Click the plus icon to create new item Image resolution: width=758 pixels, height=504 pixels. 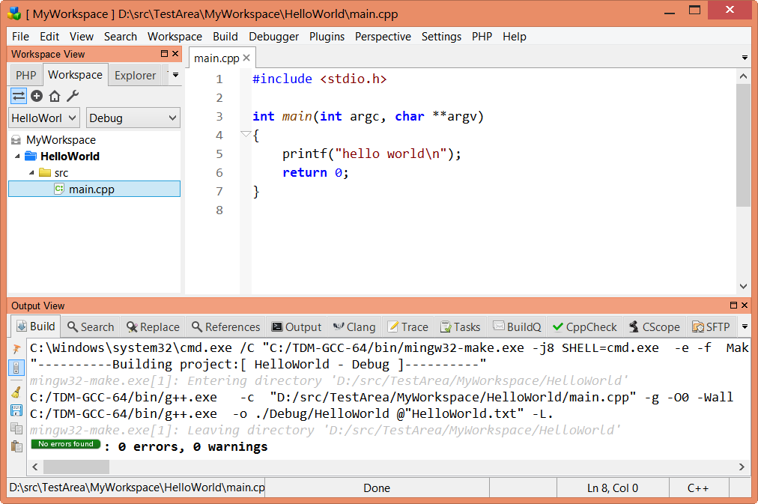(36, 96)
